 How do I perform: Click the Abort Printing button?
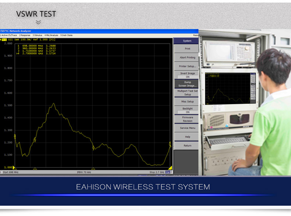pyautogui.click(x=187, y=57)
